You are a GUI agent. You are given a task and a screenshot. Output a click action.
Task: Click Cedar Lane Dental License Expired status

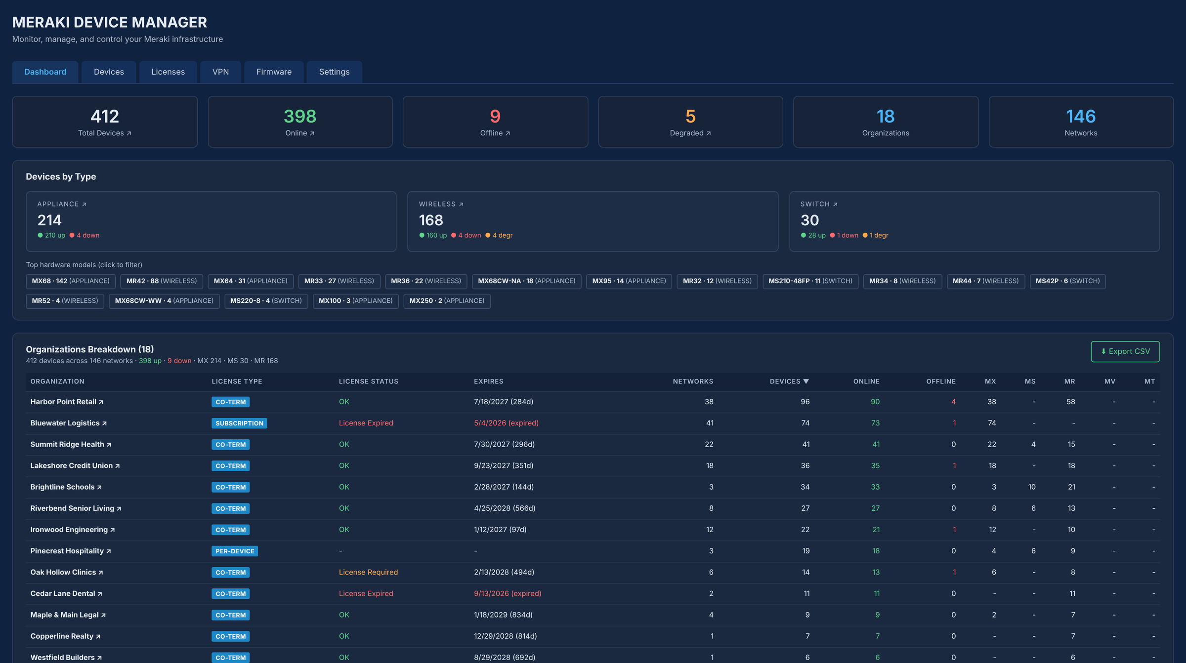click(366, 593)
